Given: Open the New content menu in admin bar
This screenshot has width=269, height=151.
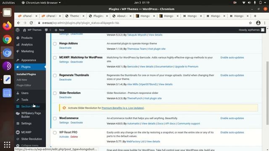Looking at the screenshot, I should point(59,30).
